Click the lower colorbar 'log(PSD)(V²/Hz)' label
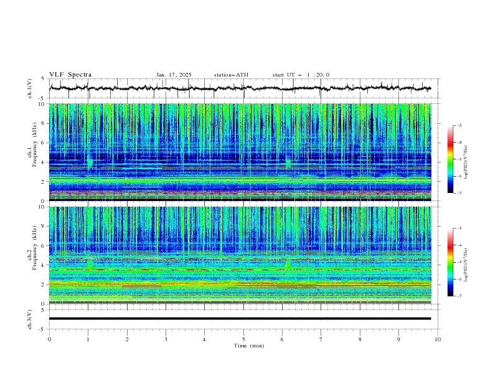Viewport: 493px width, 381px height. pos(466,265)
